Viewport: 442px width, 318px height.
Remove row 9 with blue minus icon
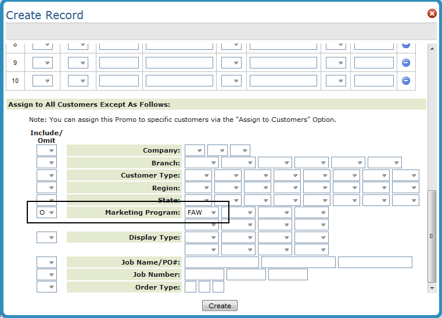[x=406, y=63]
